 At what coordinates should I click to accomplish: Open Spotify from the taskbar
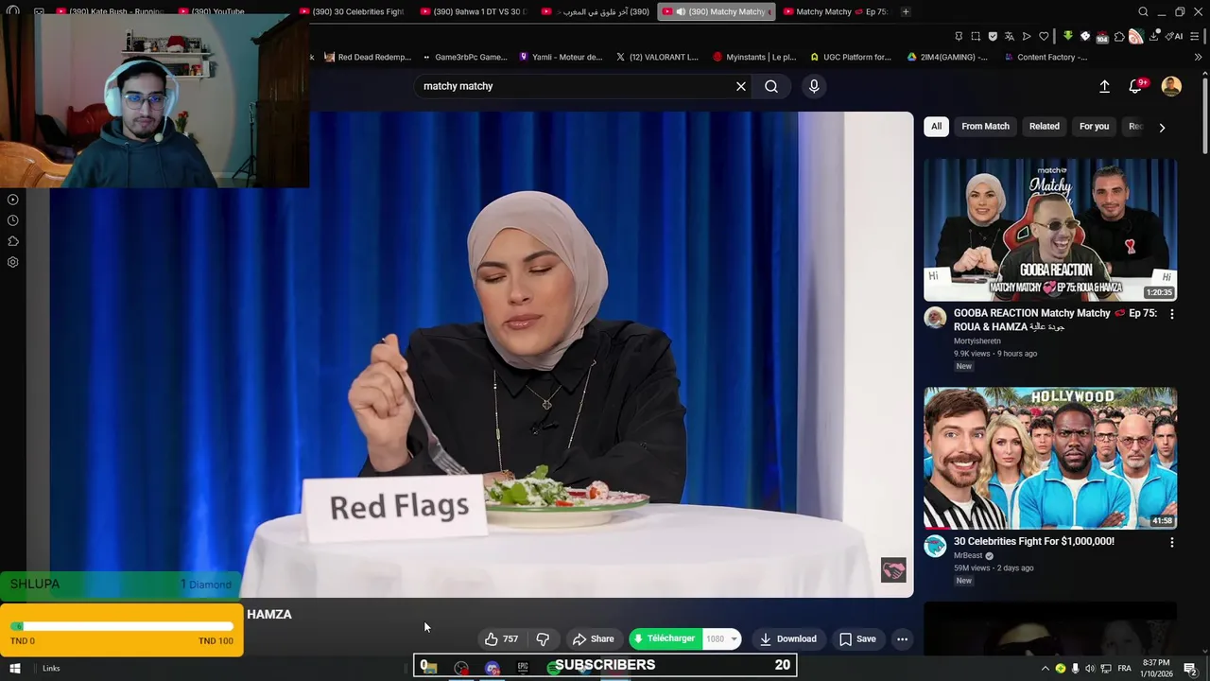pos(554,668)
